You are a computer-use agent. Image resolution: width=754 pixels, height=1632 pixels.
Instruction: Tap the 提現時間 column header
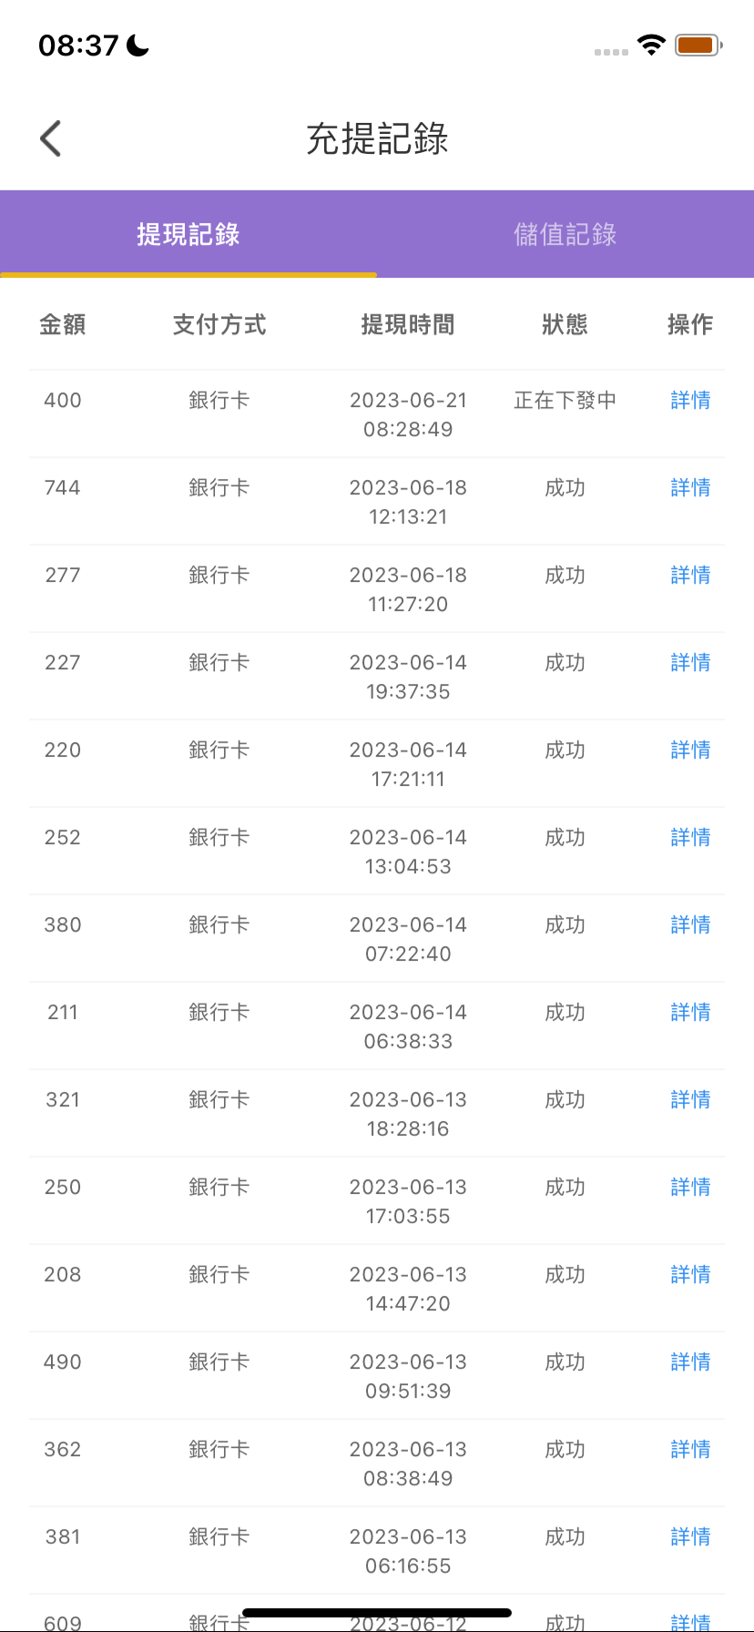point(408,324)
